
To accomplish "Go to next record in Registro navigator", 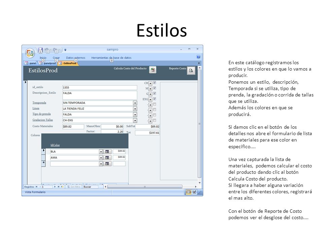I will pyautogui.click(x=55, y=187).
